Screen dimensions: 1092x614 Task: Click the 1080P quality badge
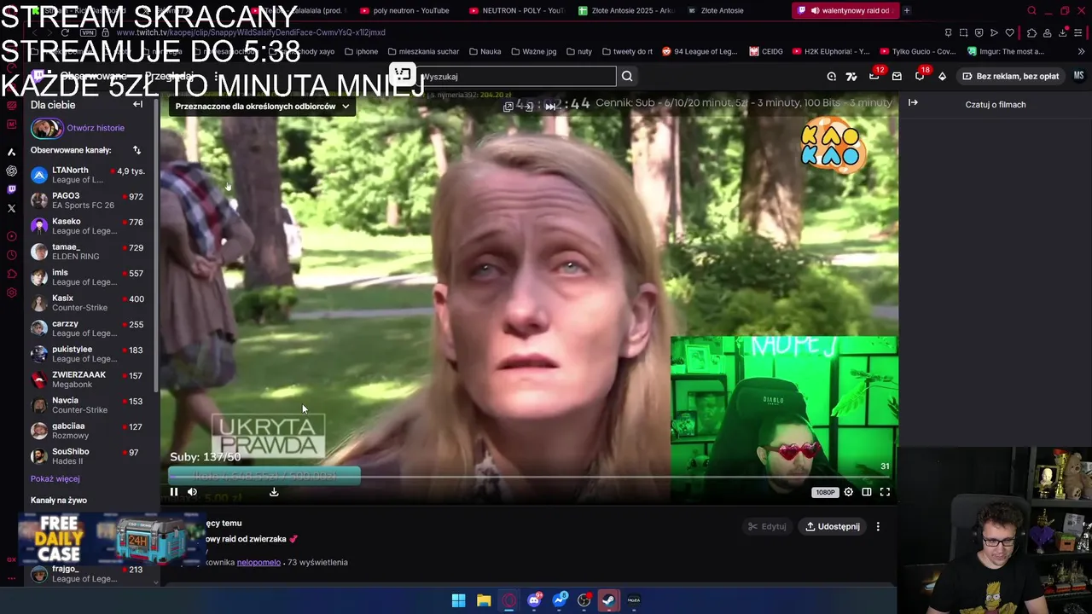coord(825,492)
